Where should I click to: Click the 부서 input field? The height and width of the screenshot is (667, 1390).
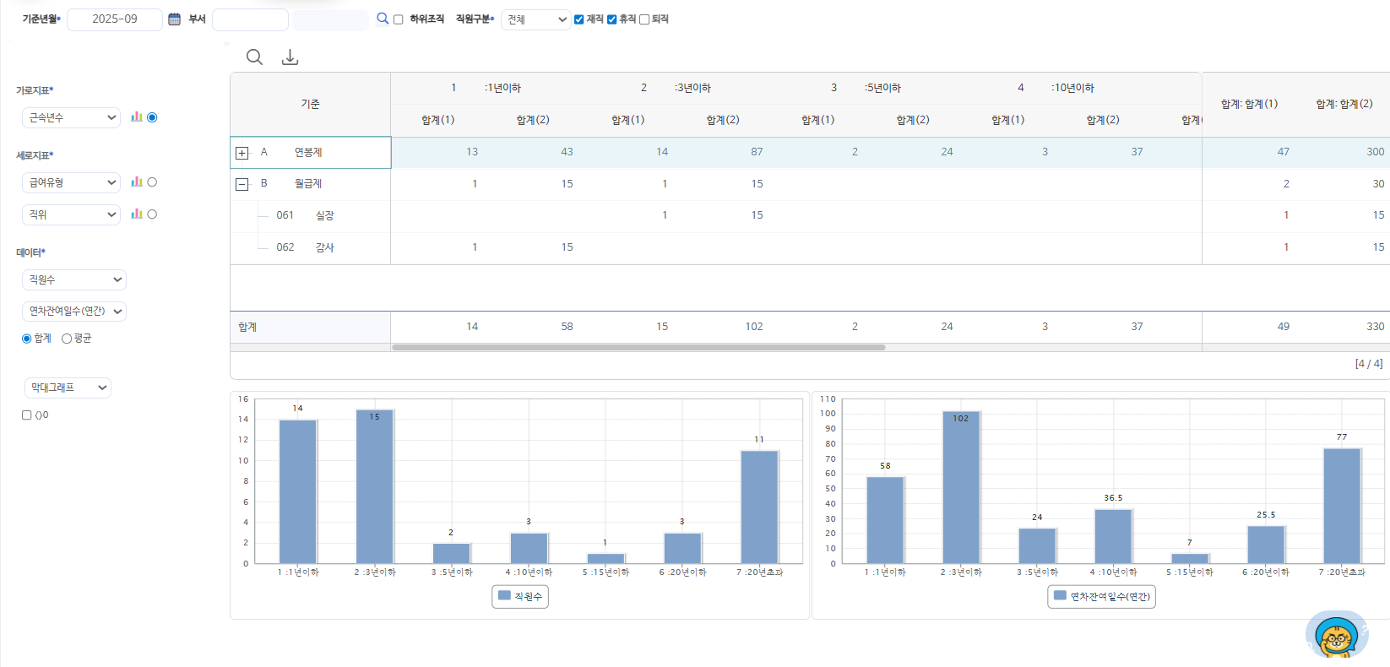tap(250, 19)
